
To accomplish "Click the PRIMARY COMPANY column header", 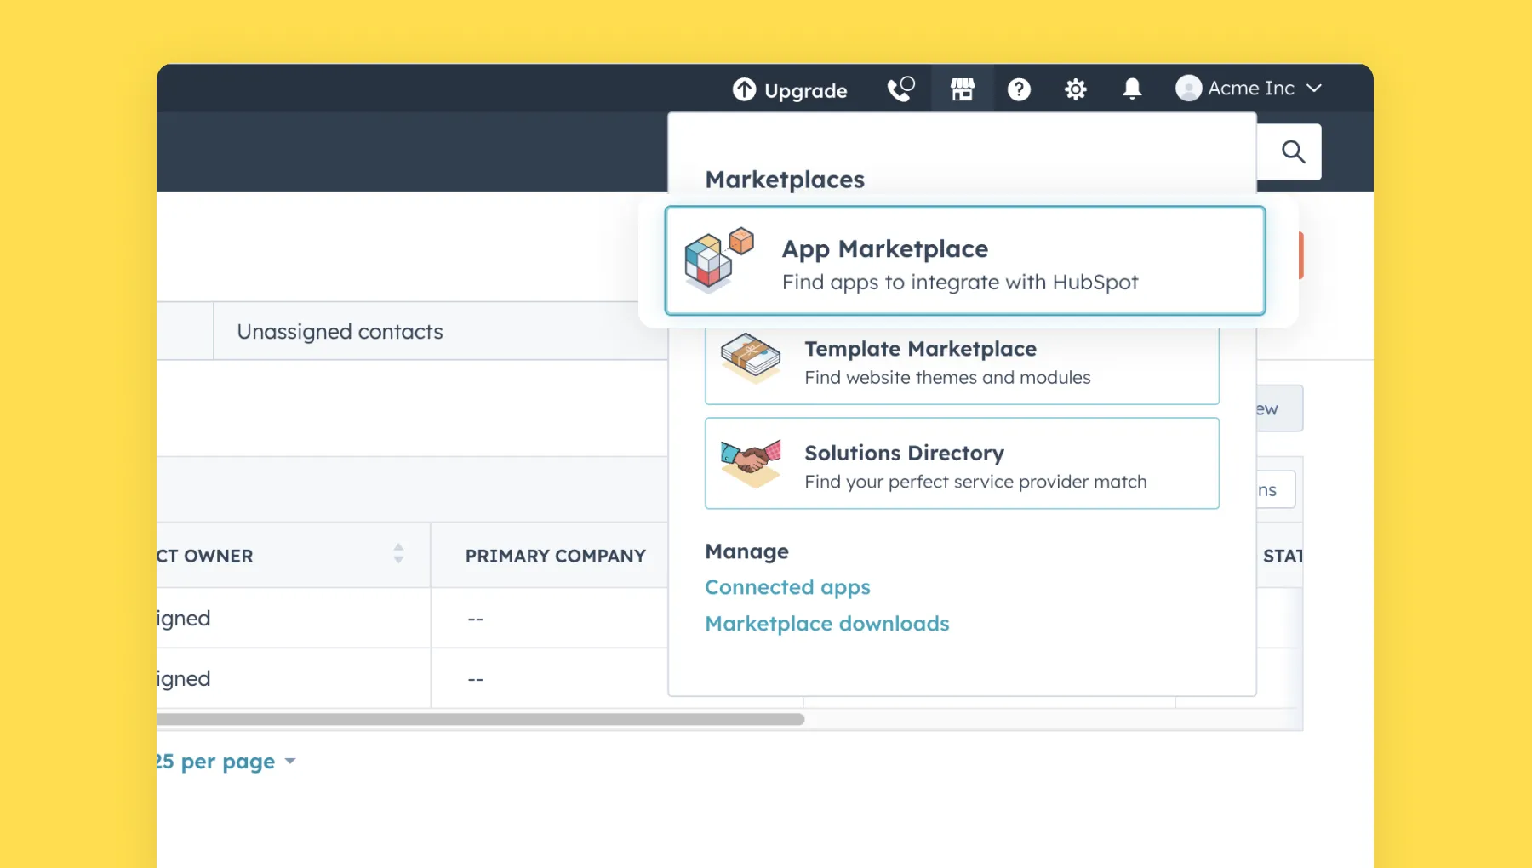I will 555,556.
